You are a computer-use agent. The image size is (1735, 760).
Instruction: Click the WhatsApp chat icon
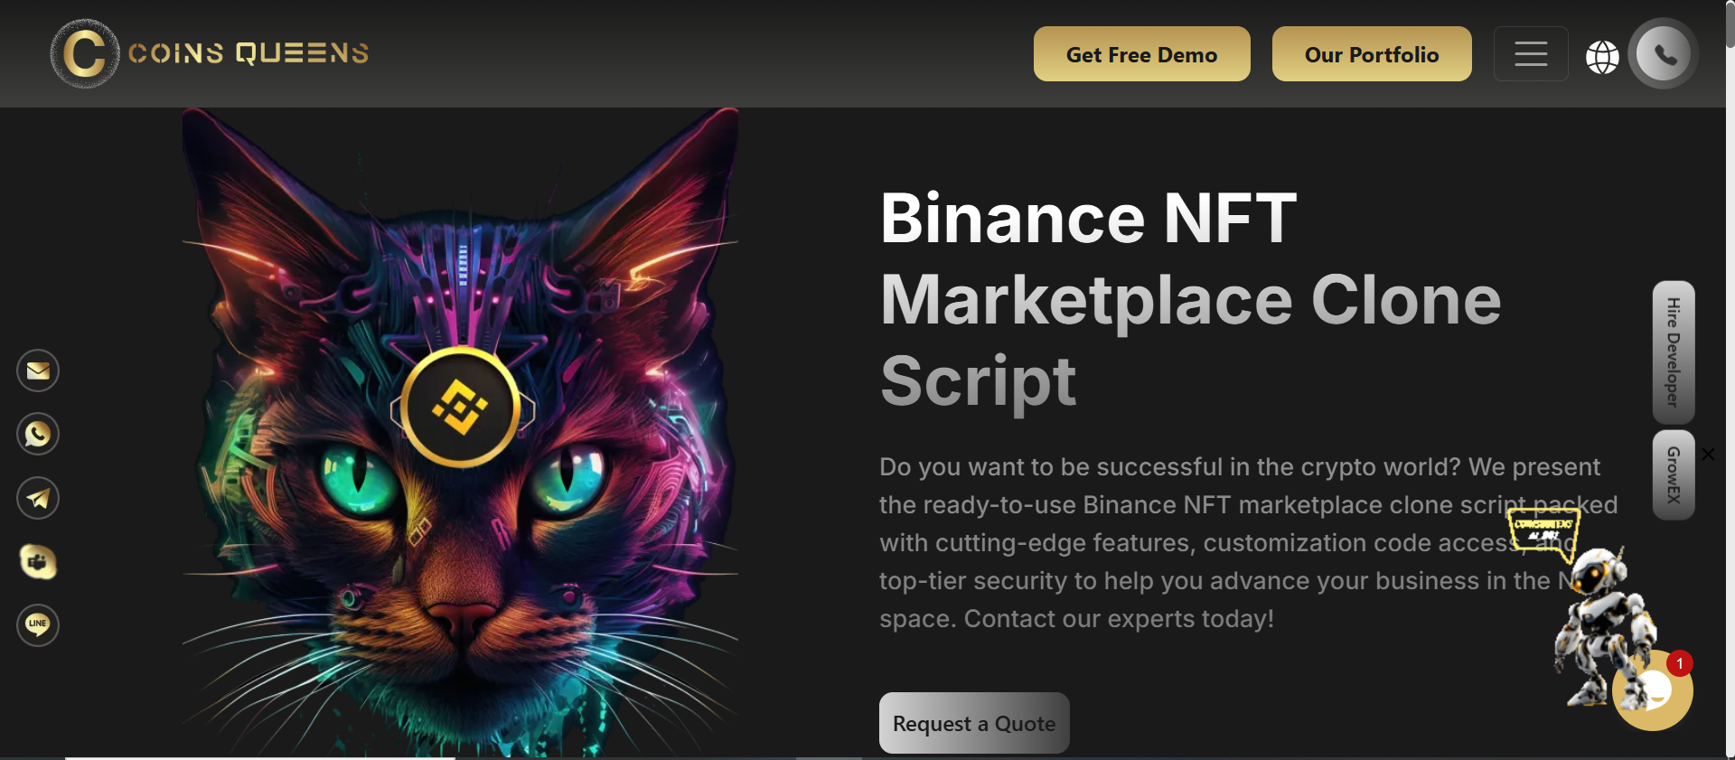pyautogui.click(x=37, y=434)
